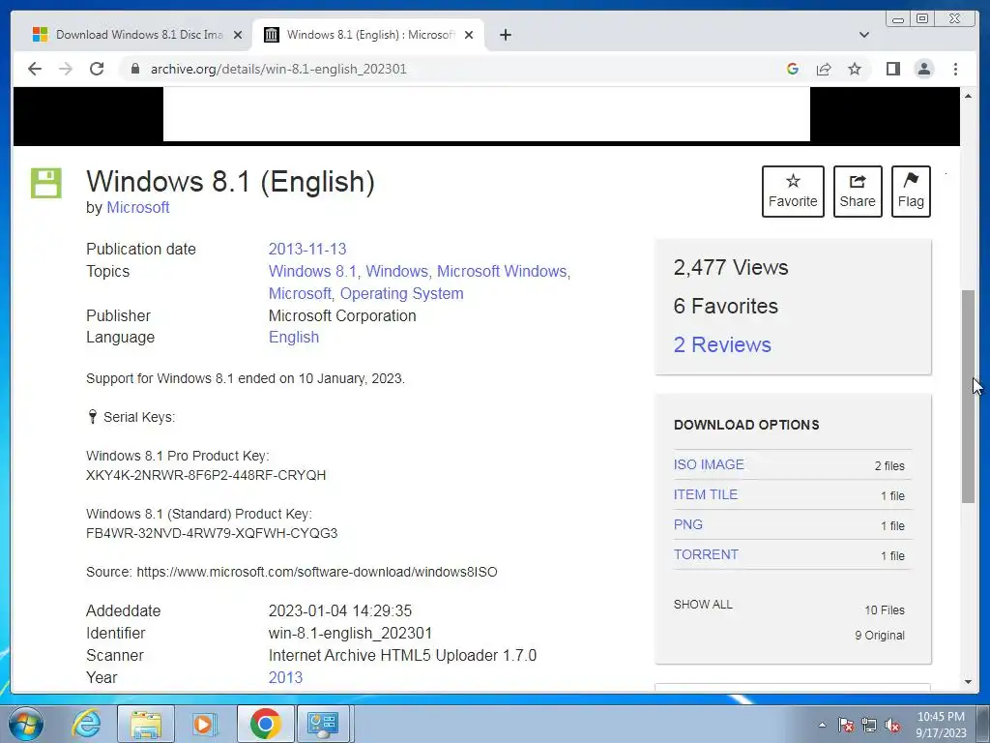990x743 pixels.
Task: Click the scrollbar down arrow
Action: pos(968,682)
